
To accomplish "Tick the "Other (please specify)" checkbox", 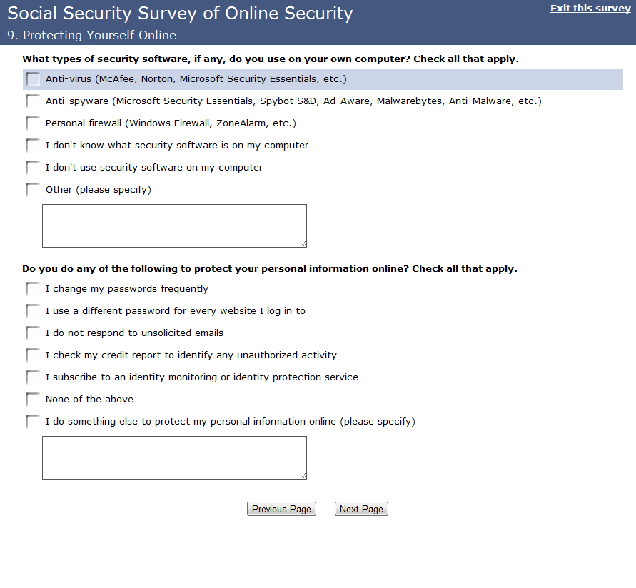I will [33, 190].
